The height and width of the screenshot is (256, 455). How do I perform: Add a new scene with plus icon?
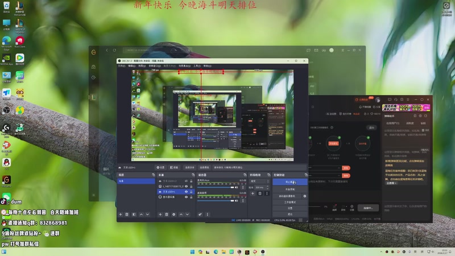coord(120,214)
